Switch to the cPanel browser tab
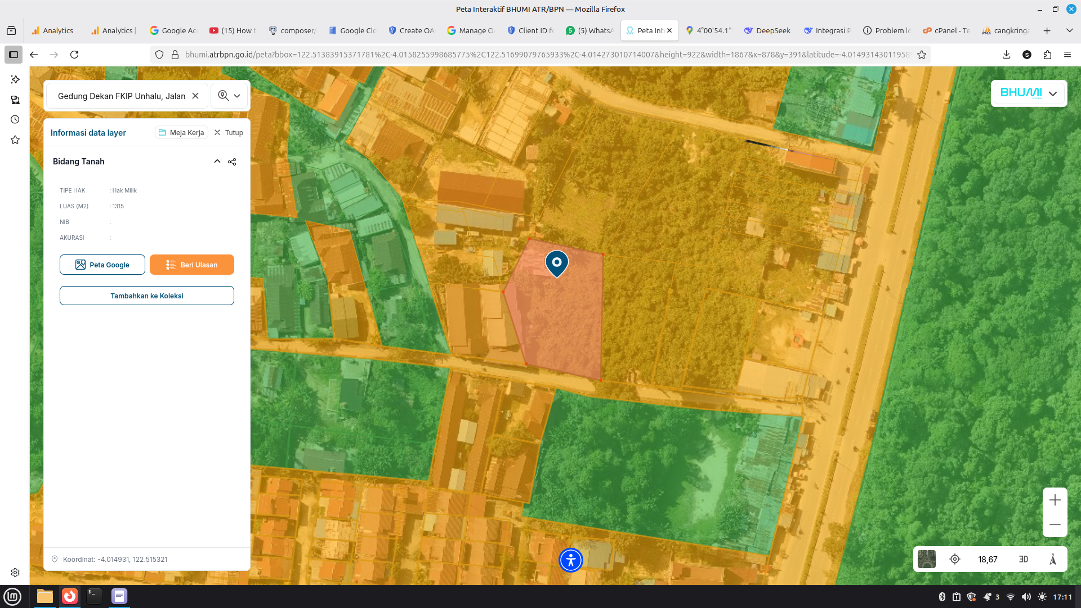Viewport: 1081px width, 608px height. 946,30
